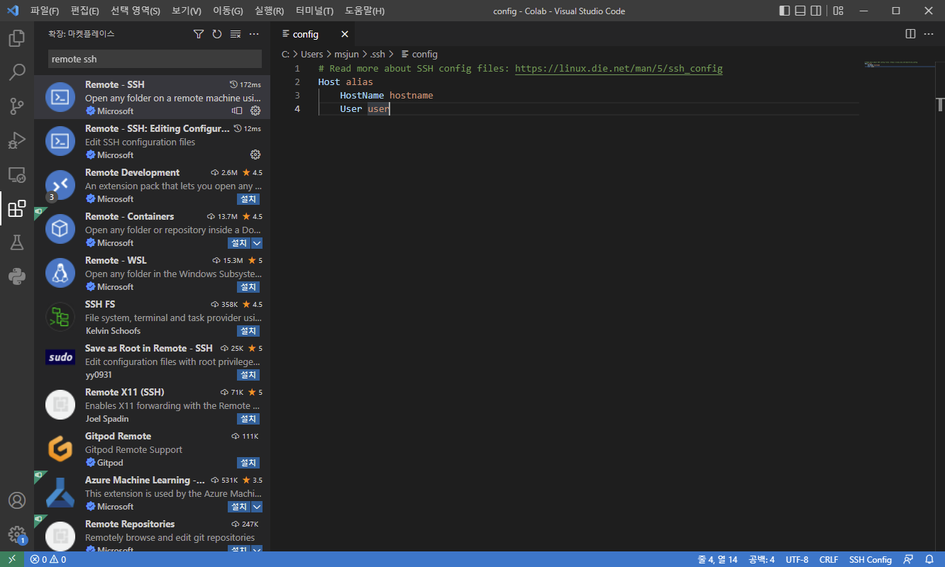Open the Explorer view in activity bar

[17, 38]
